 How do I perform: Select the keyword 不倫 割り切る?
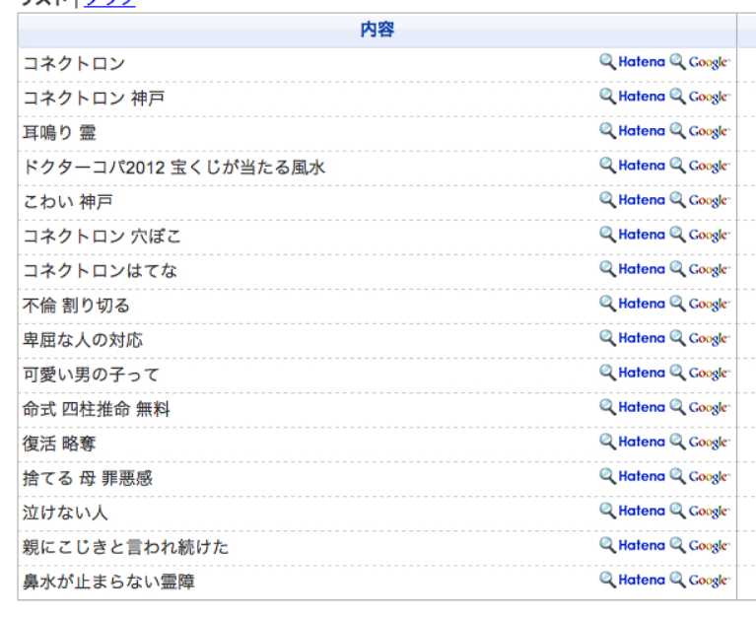click(76, 306)
